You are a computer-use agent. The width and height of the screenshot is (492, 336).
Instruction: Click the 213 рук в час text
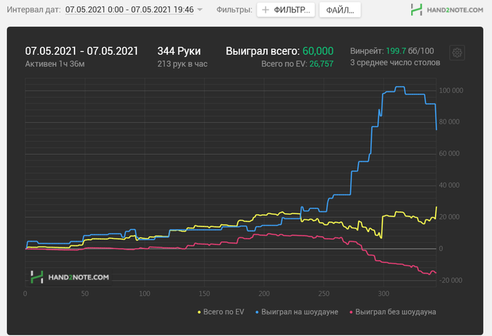[182, 64]
